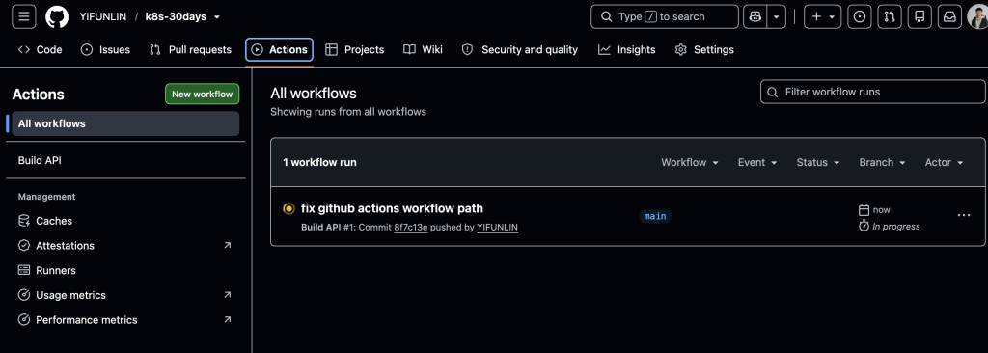Open the issues icon in header

tap(860, 17)
